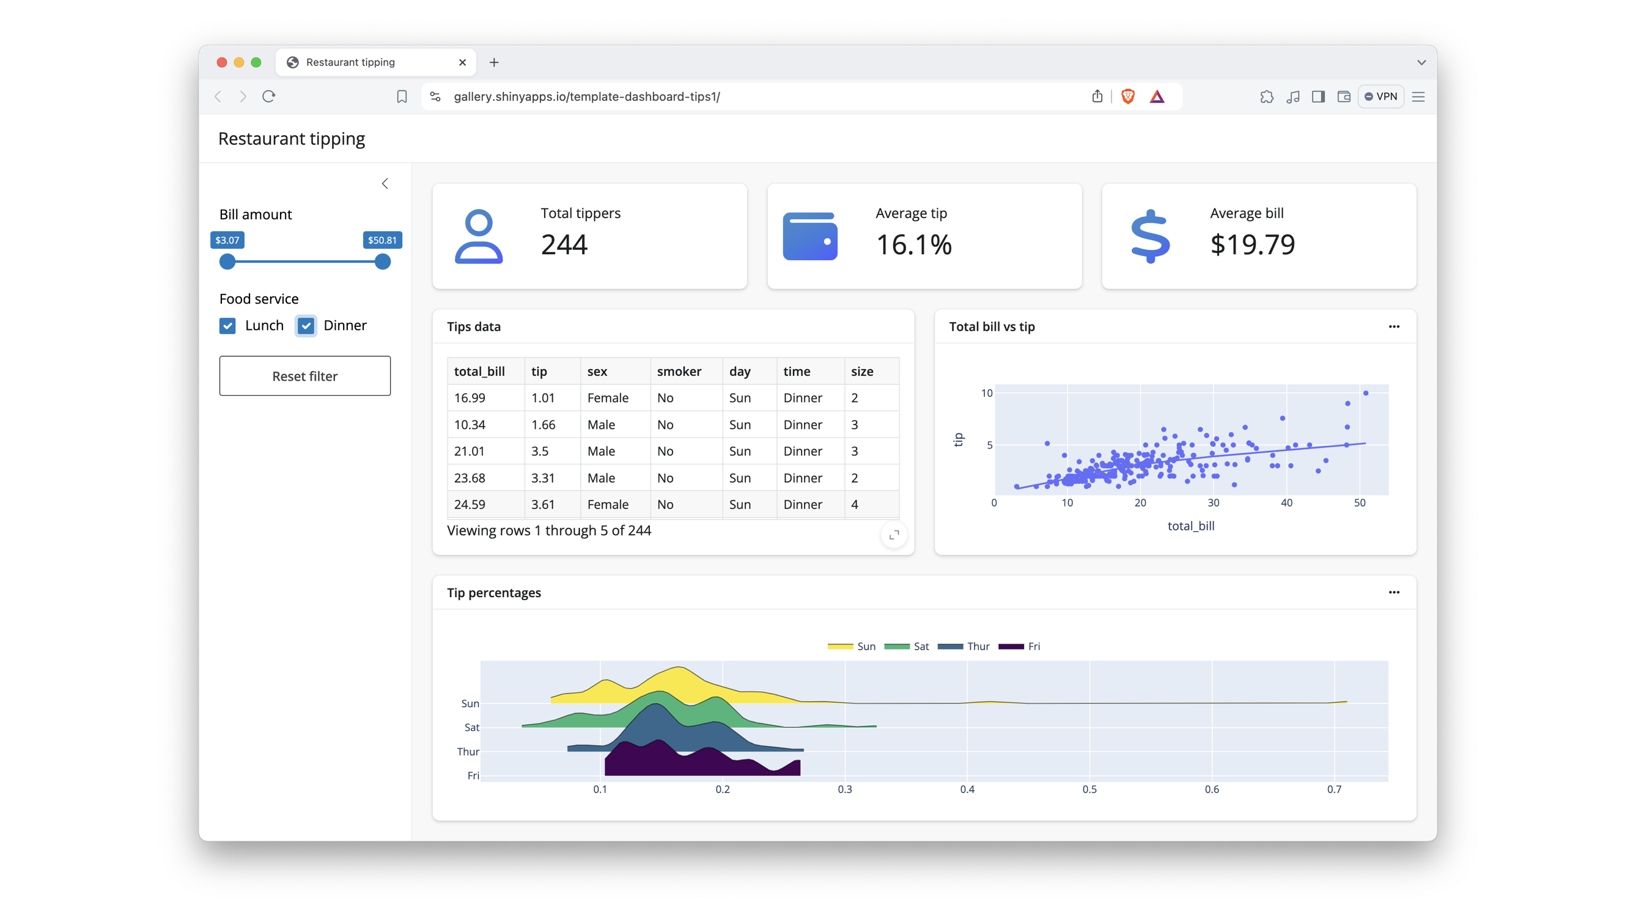Open Tip percentages options menu
1636x919 pixels.
click(1393, 592)
